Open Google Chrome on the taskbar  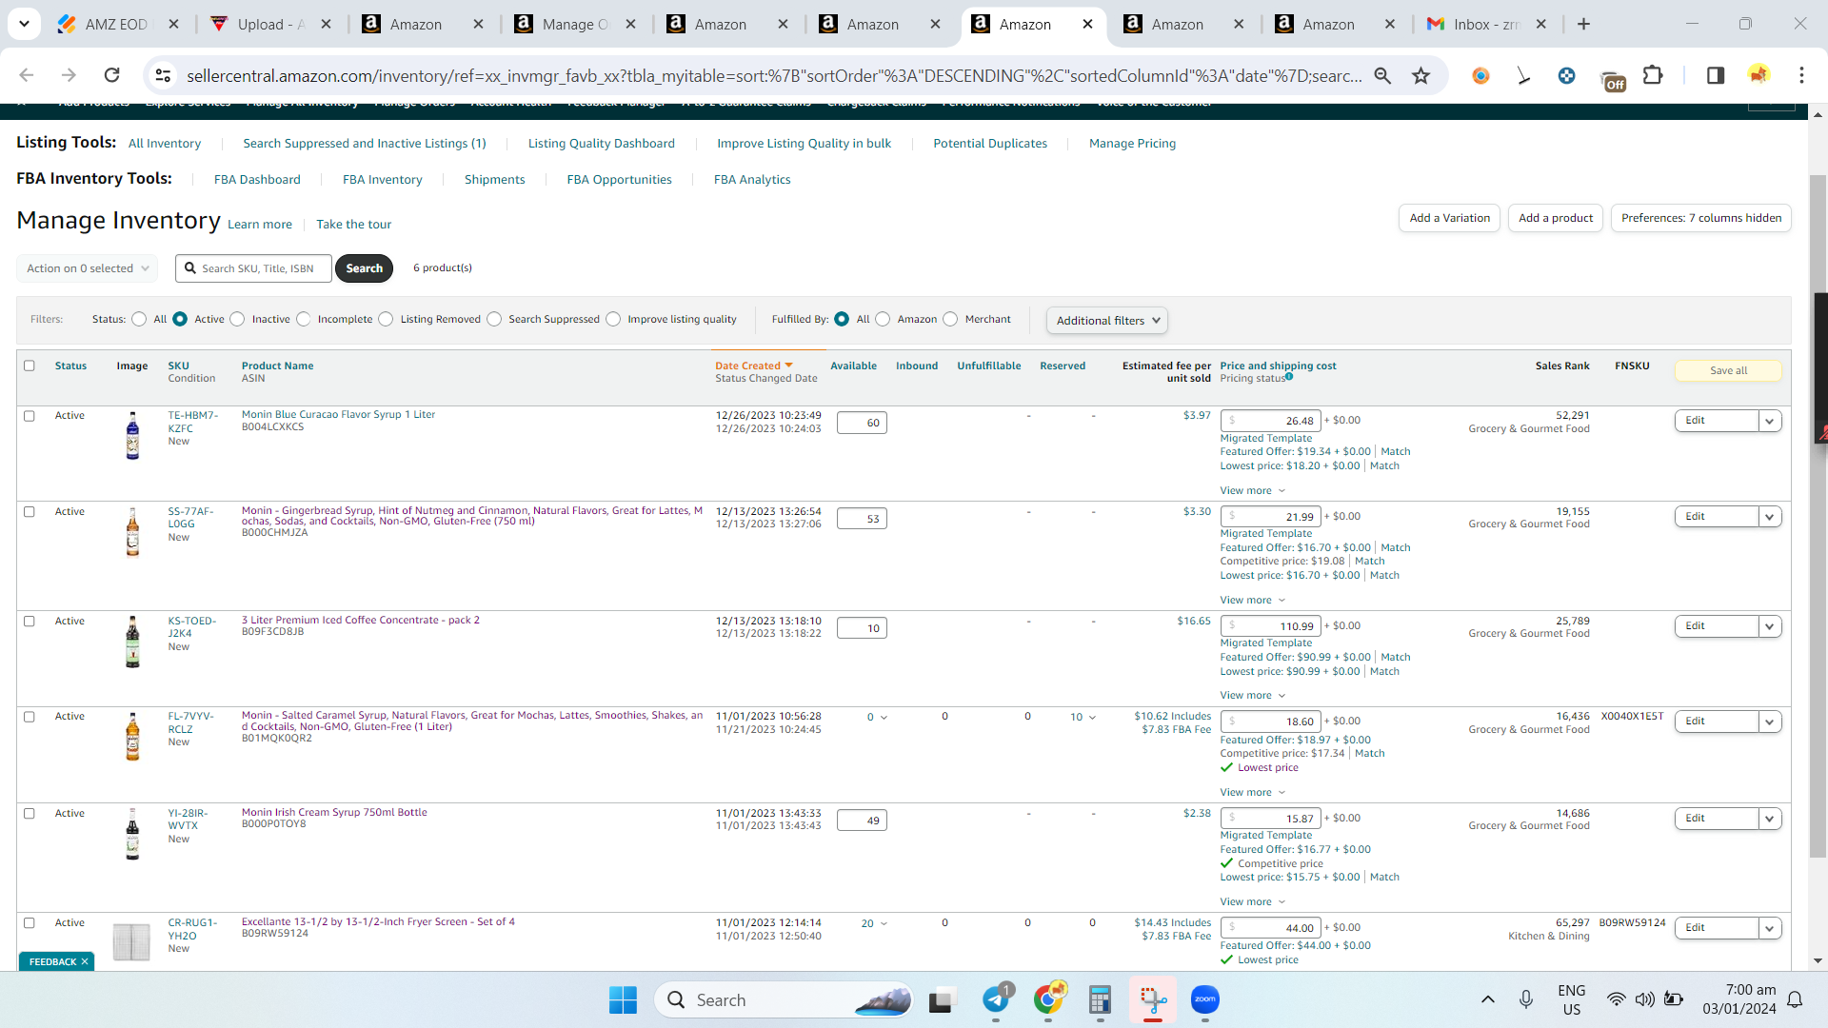tap(1048, 999)
